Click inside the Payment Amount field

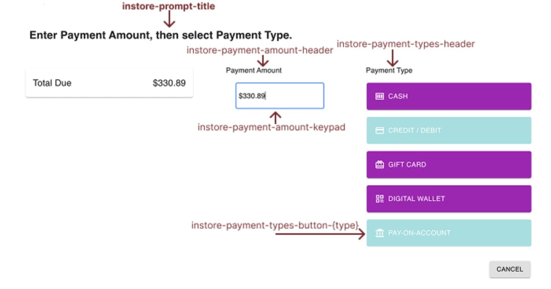click(x=279, y=95)
